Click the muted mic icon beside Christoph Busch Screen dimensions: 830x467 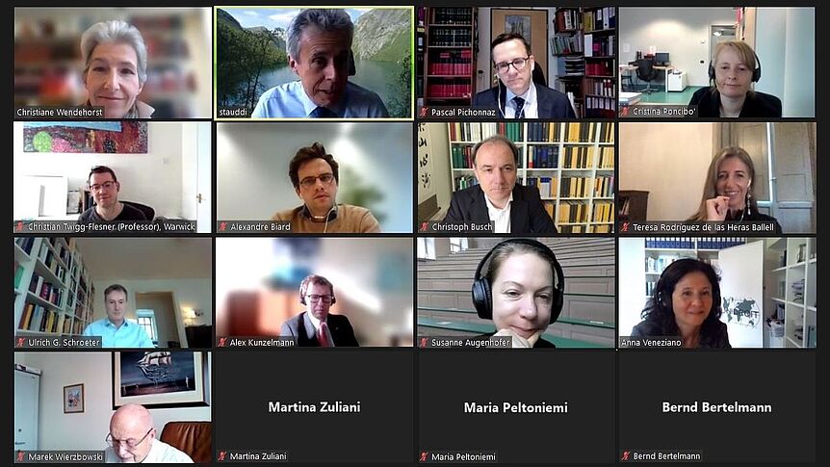click(424, 226)
